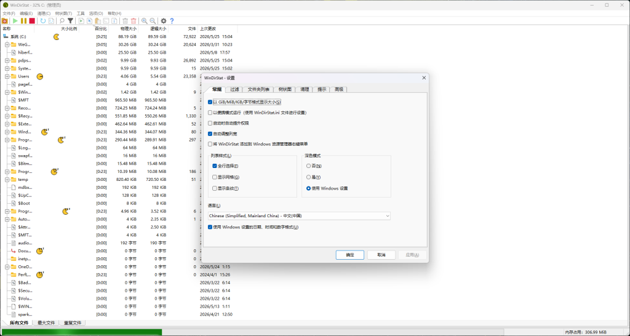The image size is (630, 336).
Task: Open the 语言 language dropdown
Action: (299, 216)
